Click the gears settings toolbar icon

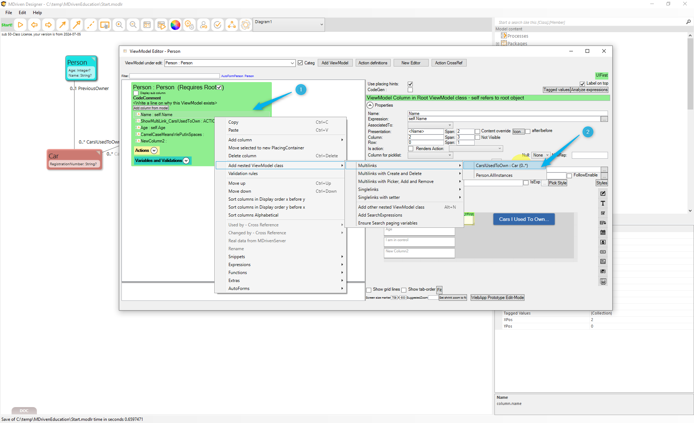[x=189, y=25]
